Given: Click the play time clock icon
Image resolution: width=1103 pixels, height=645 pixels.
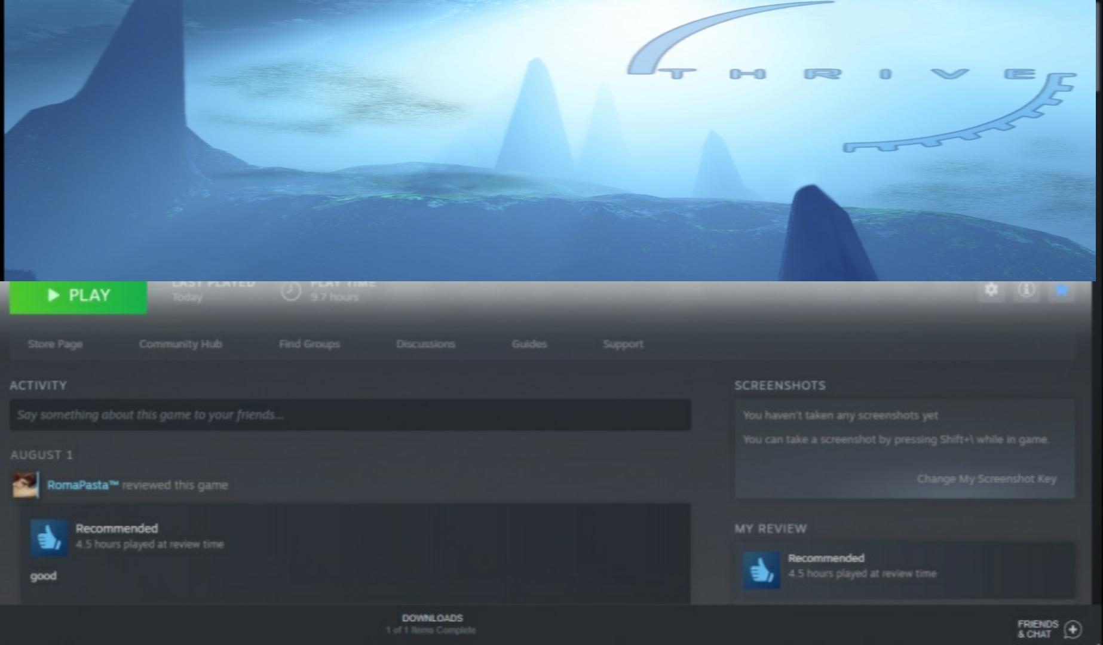Looking at the screenshot, I should coord(291,291).
